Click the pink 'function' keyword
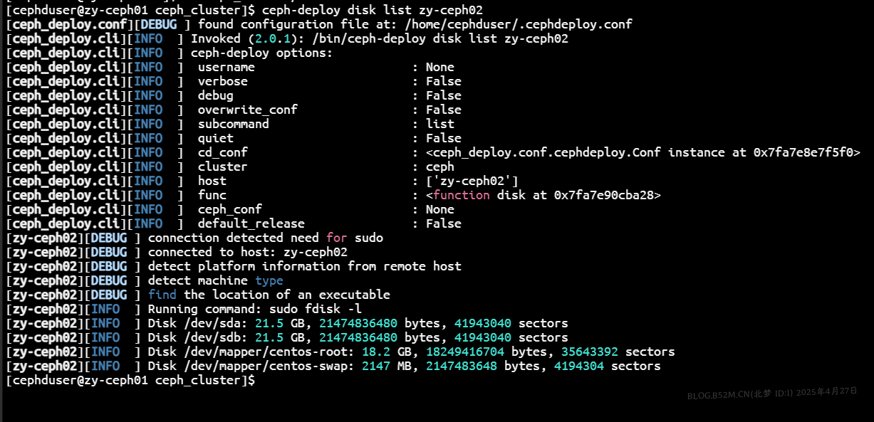Screen dimensions: 874x422 point(461,195)
